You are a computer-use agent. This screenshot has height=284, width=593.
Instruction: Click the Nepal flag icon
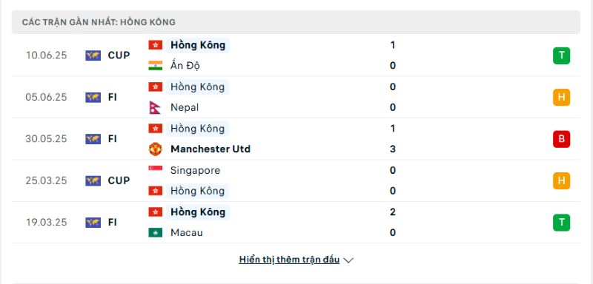[155, 107]
